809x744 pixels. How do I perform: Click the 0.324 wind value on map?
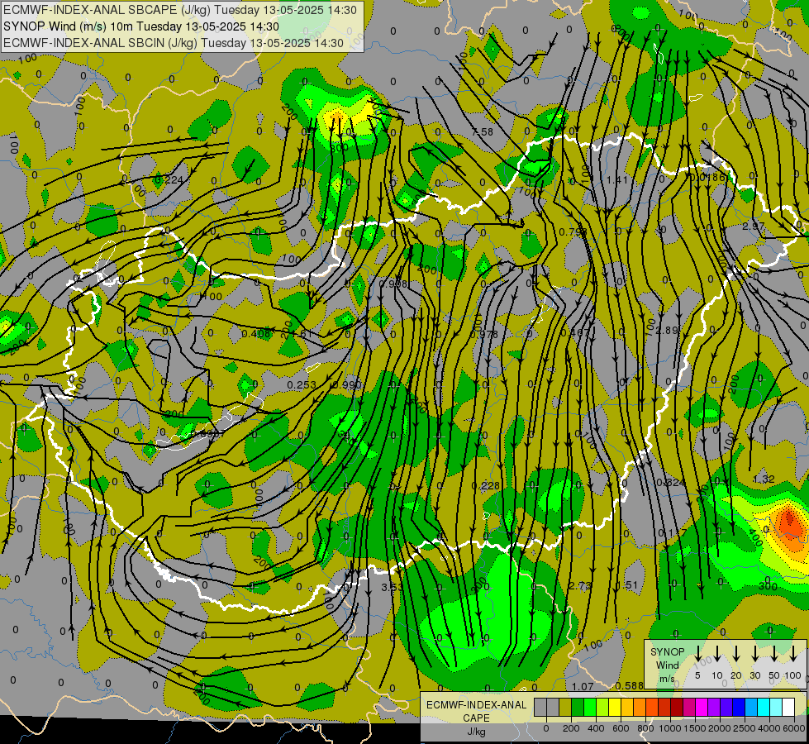671,482
